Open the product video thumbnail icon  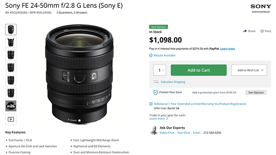click(11, 119)
